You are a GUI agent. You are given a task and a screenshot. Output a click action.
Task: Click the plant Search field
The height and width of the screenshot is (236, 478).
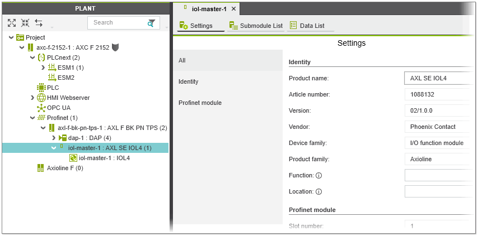pos(116,23)
